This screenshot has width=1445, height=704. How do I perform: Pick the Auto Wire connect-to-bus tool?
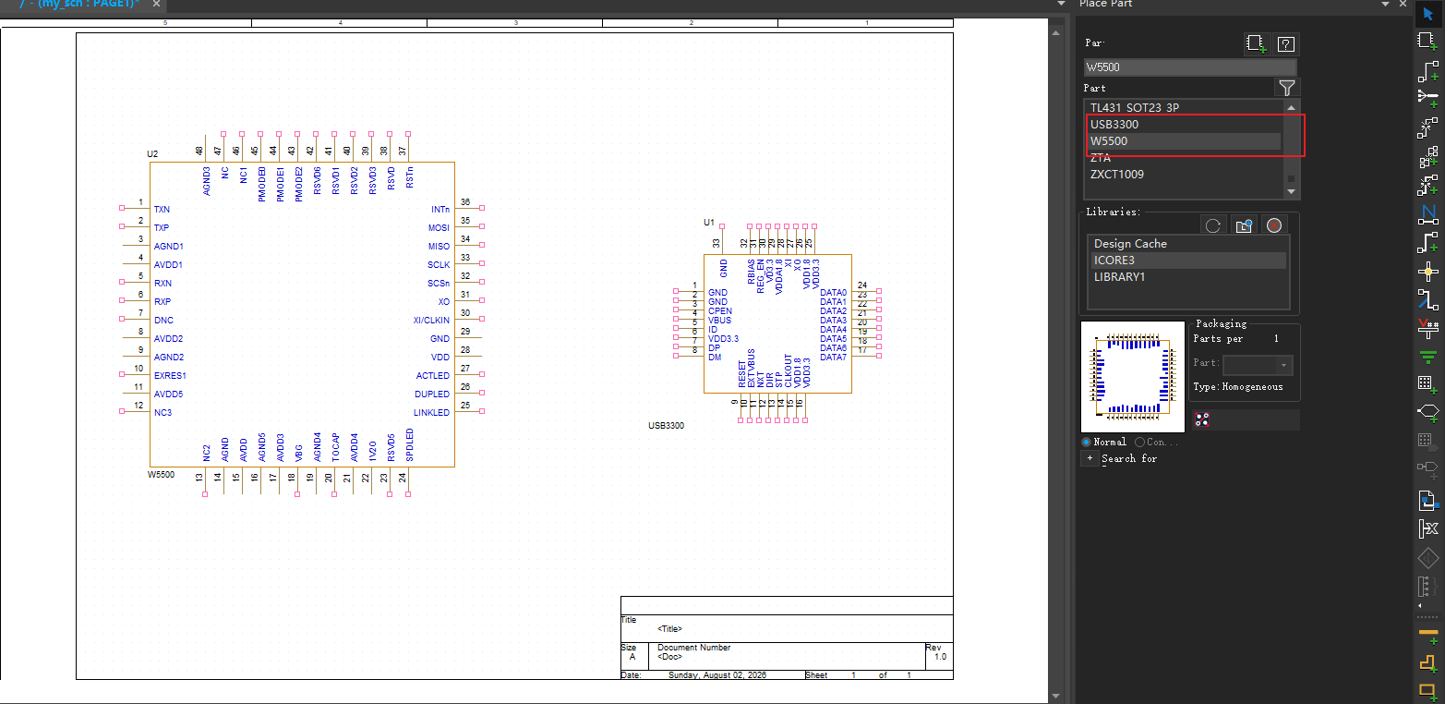click(x=1428, y=185)
